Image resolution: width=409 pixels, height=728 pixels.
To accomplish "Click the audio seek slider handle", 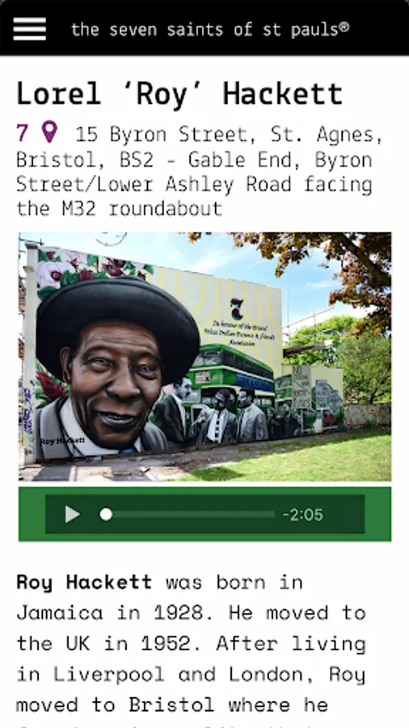I will tap(106, 514).
